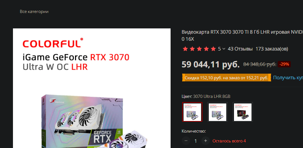
Task: Open the Все категории menu
Action: pos(34,12)
